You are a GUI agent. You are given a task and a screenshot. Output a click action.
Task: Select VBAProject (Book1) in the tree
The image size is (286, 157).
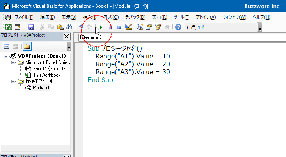coord(42,56)
